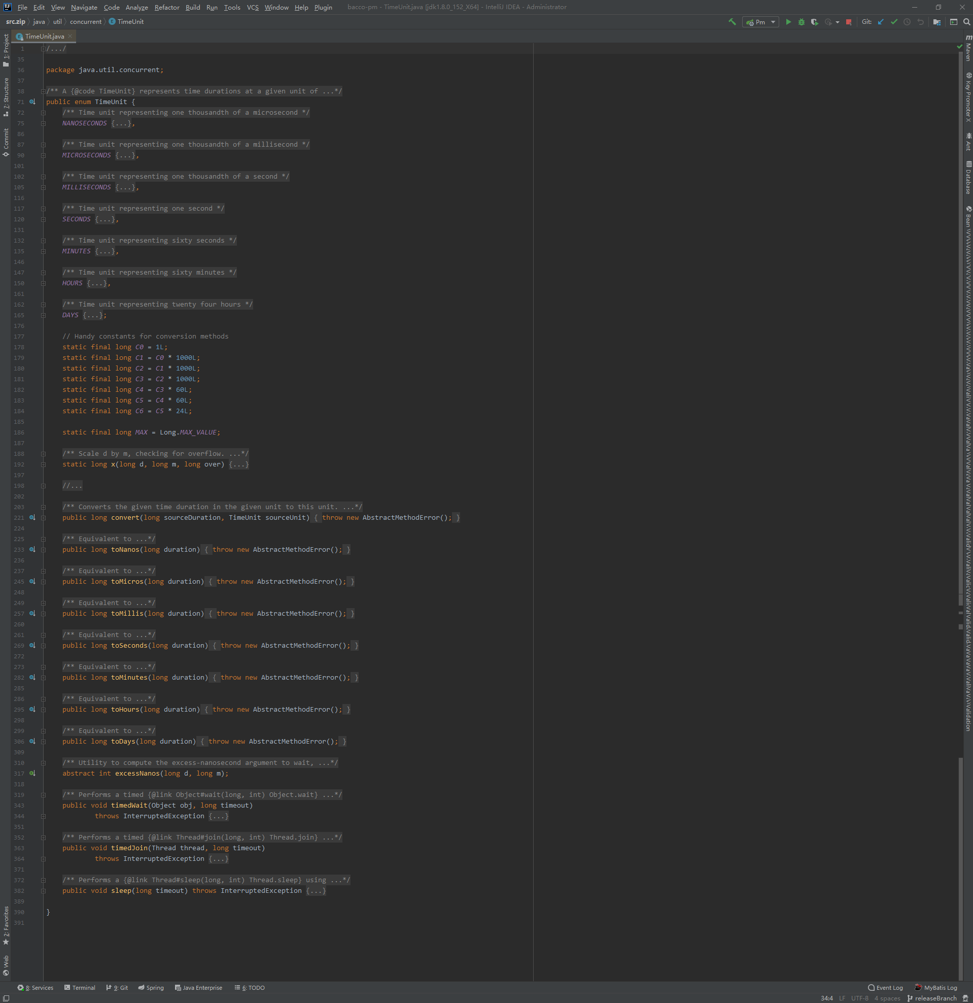Screen dimensions: 973x1003
Task: Click releaseBranch Git branch widget
Action: [931, 998]
